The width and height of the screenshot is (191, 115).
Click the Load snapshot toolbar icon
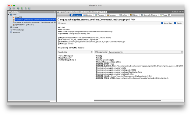[10, 9]
